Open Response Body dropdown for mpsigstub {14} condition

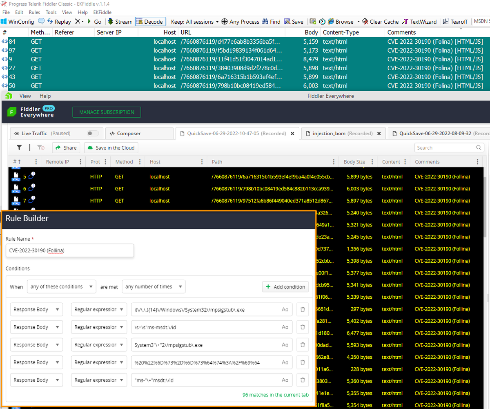click(36, 309)
